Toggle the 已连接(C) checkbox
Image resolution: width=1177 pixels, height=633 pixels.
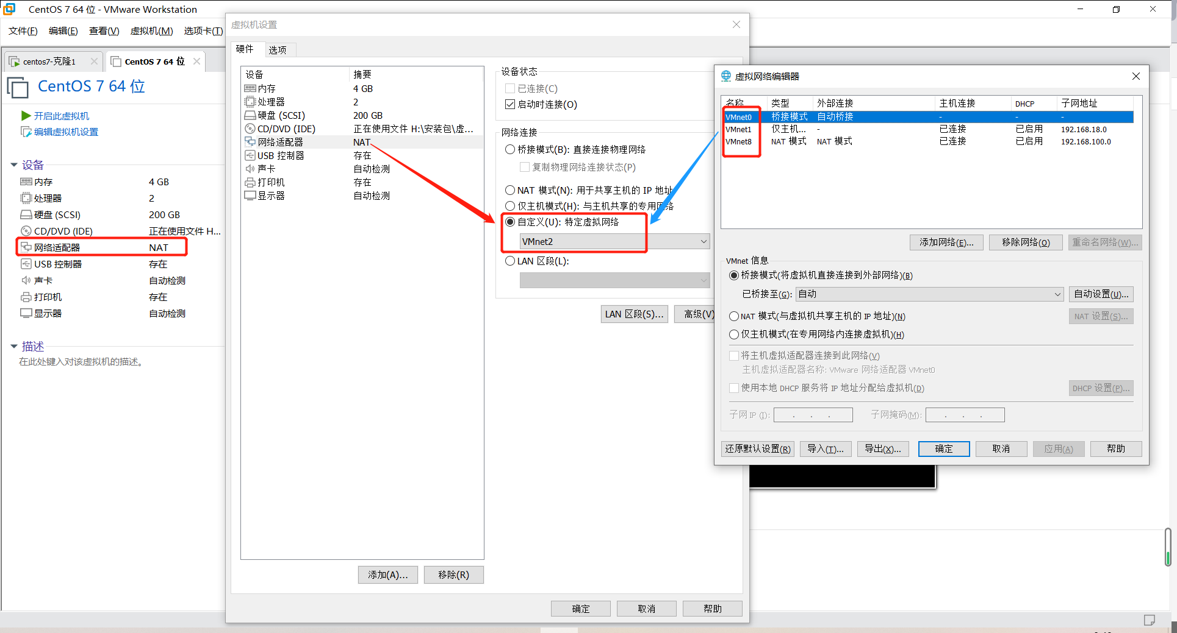click(x=510, y=88)
